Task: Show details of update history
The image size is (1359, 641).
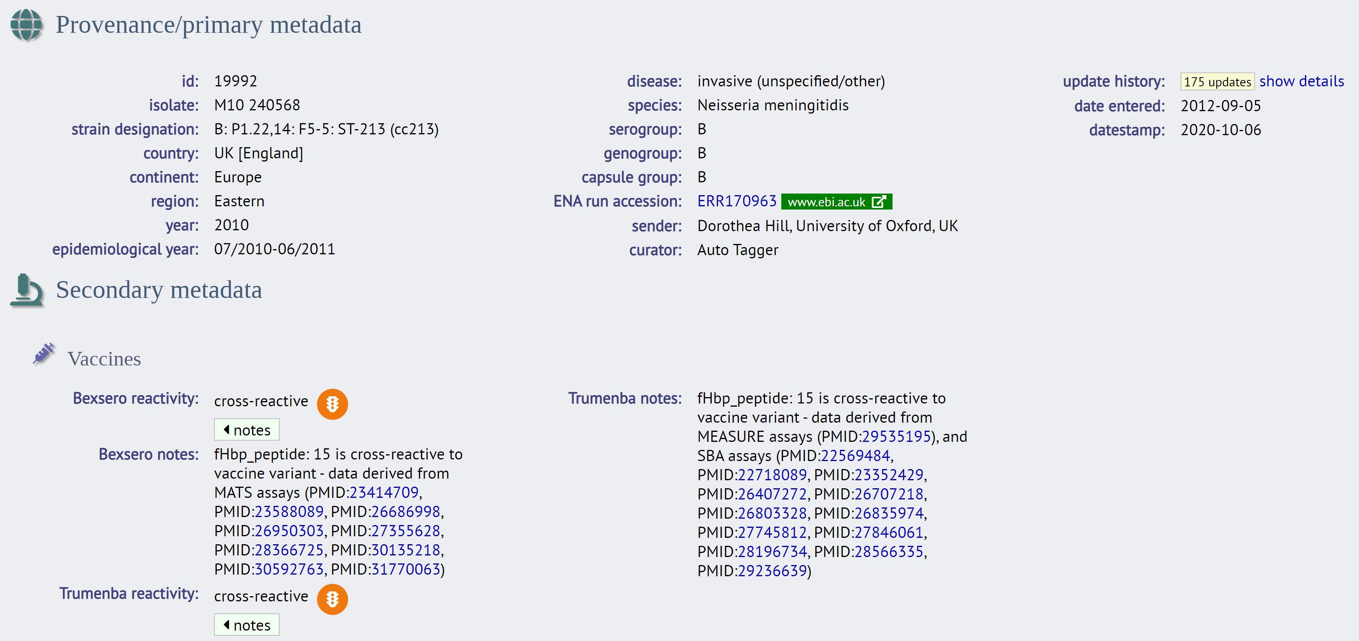Action: click(1301, 81)
